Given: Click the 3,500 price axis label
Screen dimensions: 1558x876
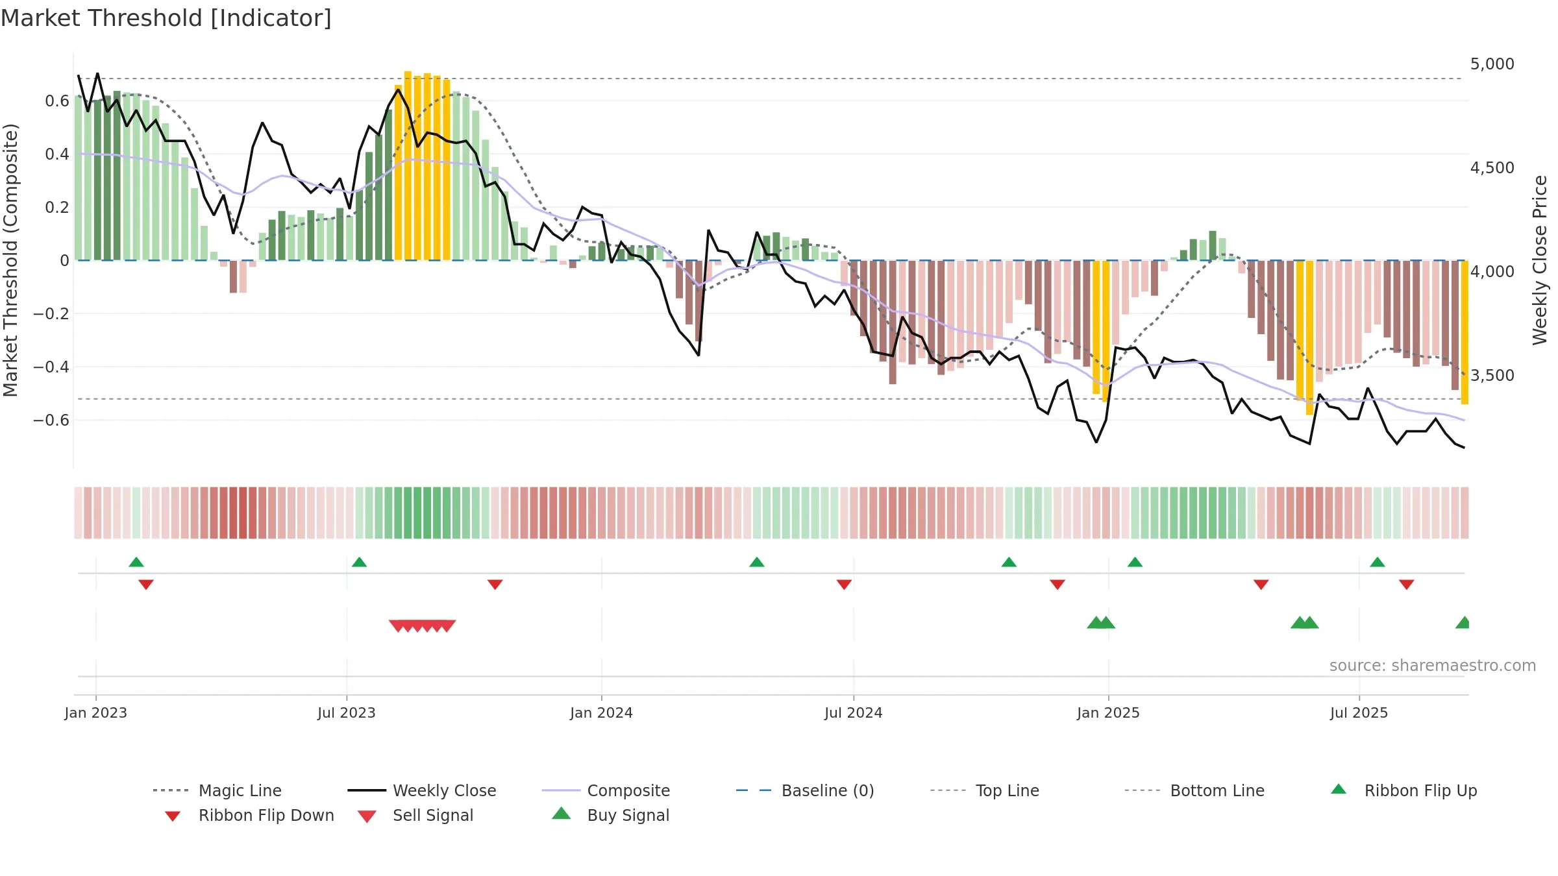Looking at the screenshot, I should [1492, 375].
